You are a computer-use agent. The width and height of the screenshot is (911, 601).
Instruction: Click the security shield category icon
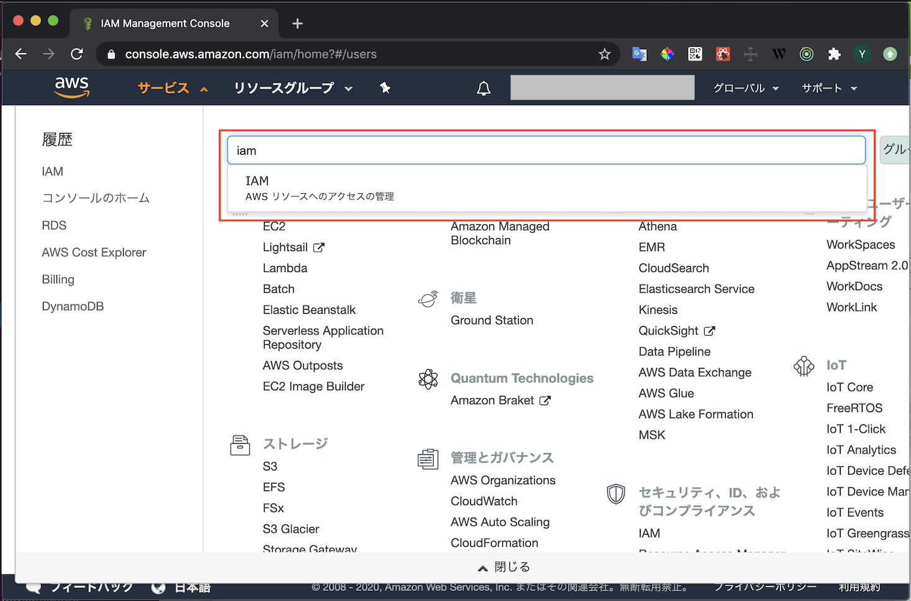coord(616,494)
